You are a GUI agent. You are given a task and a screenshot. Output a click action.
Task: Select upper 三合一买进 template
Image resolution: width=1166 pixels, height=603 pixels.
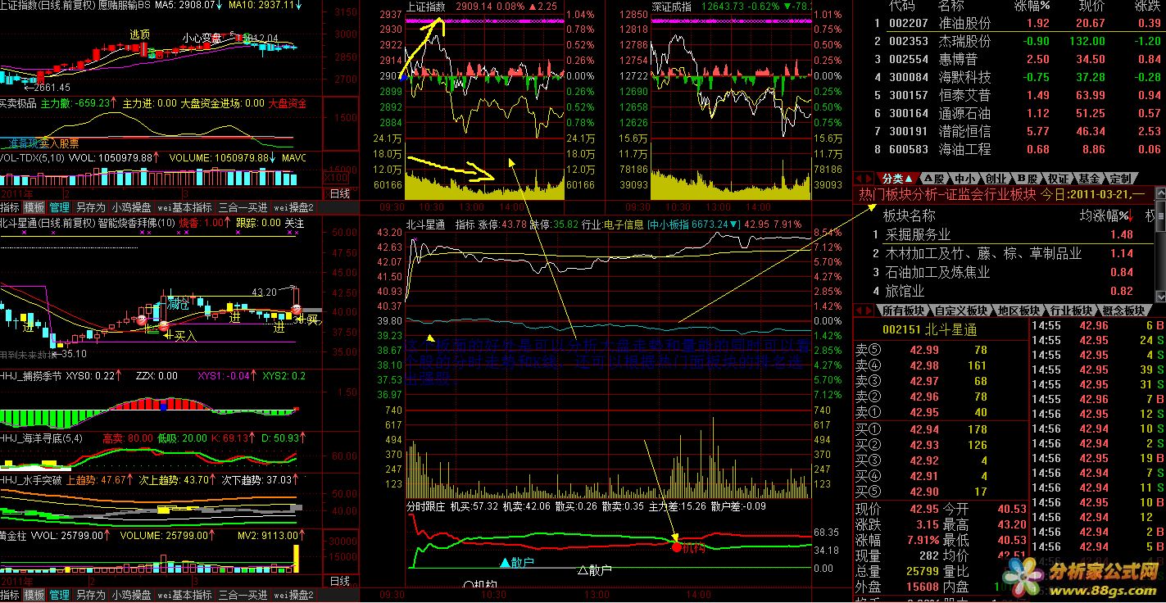(x=243, y=207)
